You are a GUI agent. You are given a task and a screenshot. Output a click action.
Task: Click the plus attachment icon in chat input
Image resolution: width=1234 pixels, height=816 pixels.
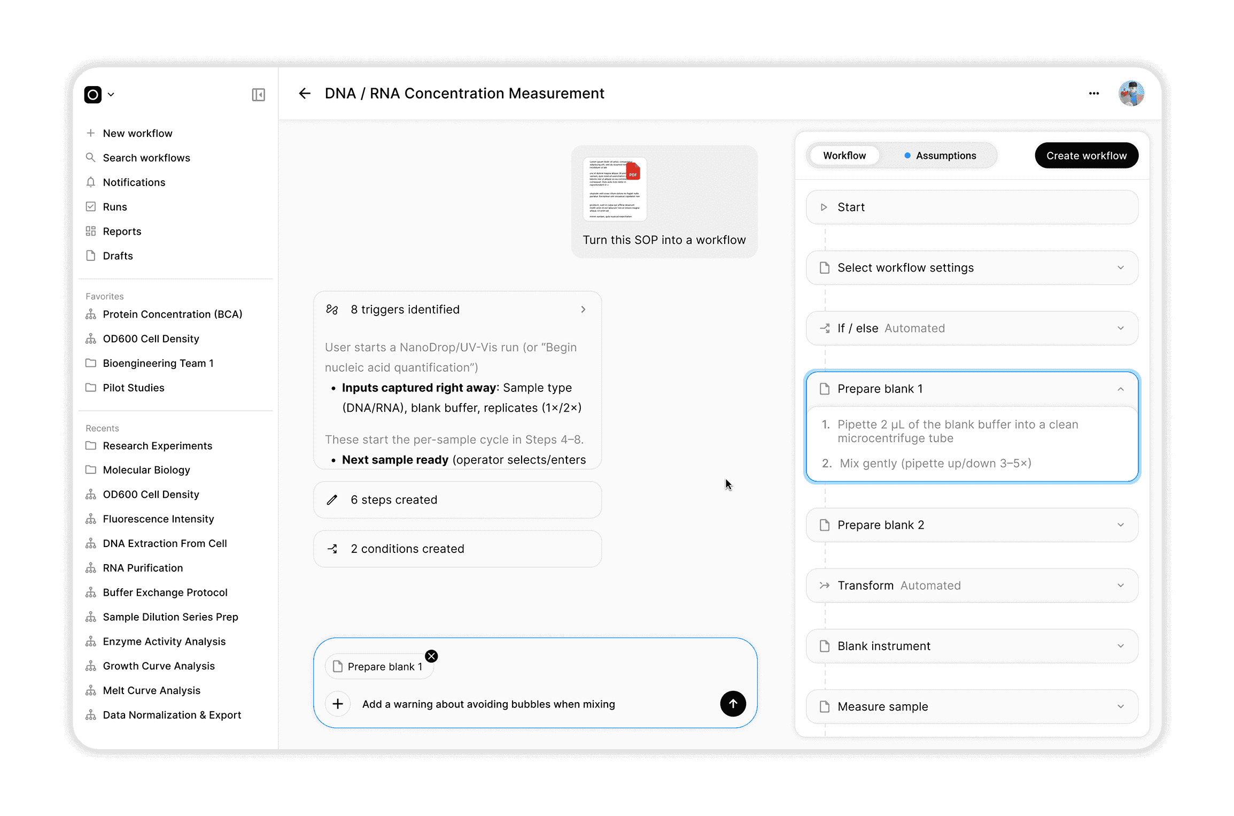tap(338, 704)
